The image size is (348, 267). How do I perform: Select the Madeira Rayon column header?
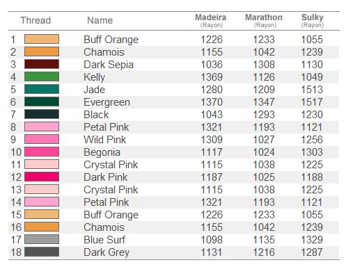click(x=211, y=20)
